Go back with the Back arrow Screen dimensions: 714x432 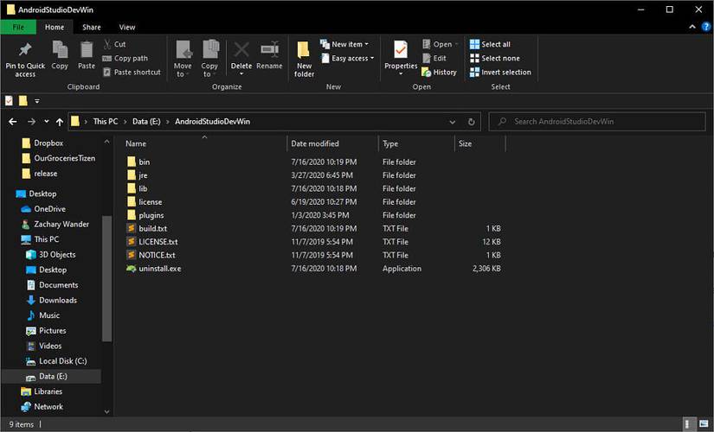tap(13, 122)
